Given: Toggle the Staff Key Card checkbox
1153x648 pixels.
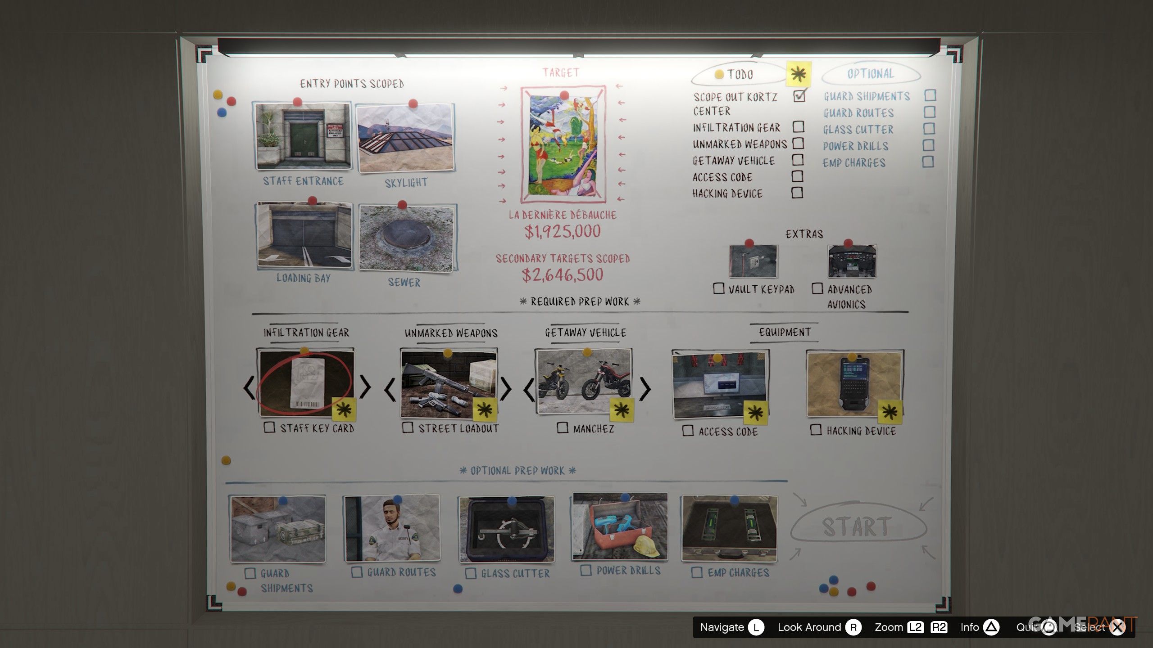Looking at the screenshot, I should [269, 427].
